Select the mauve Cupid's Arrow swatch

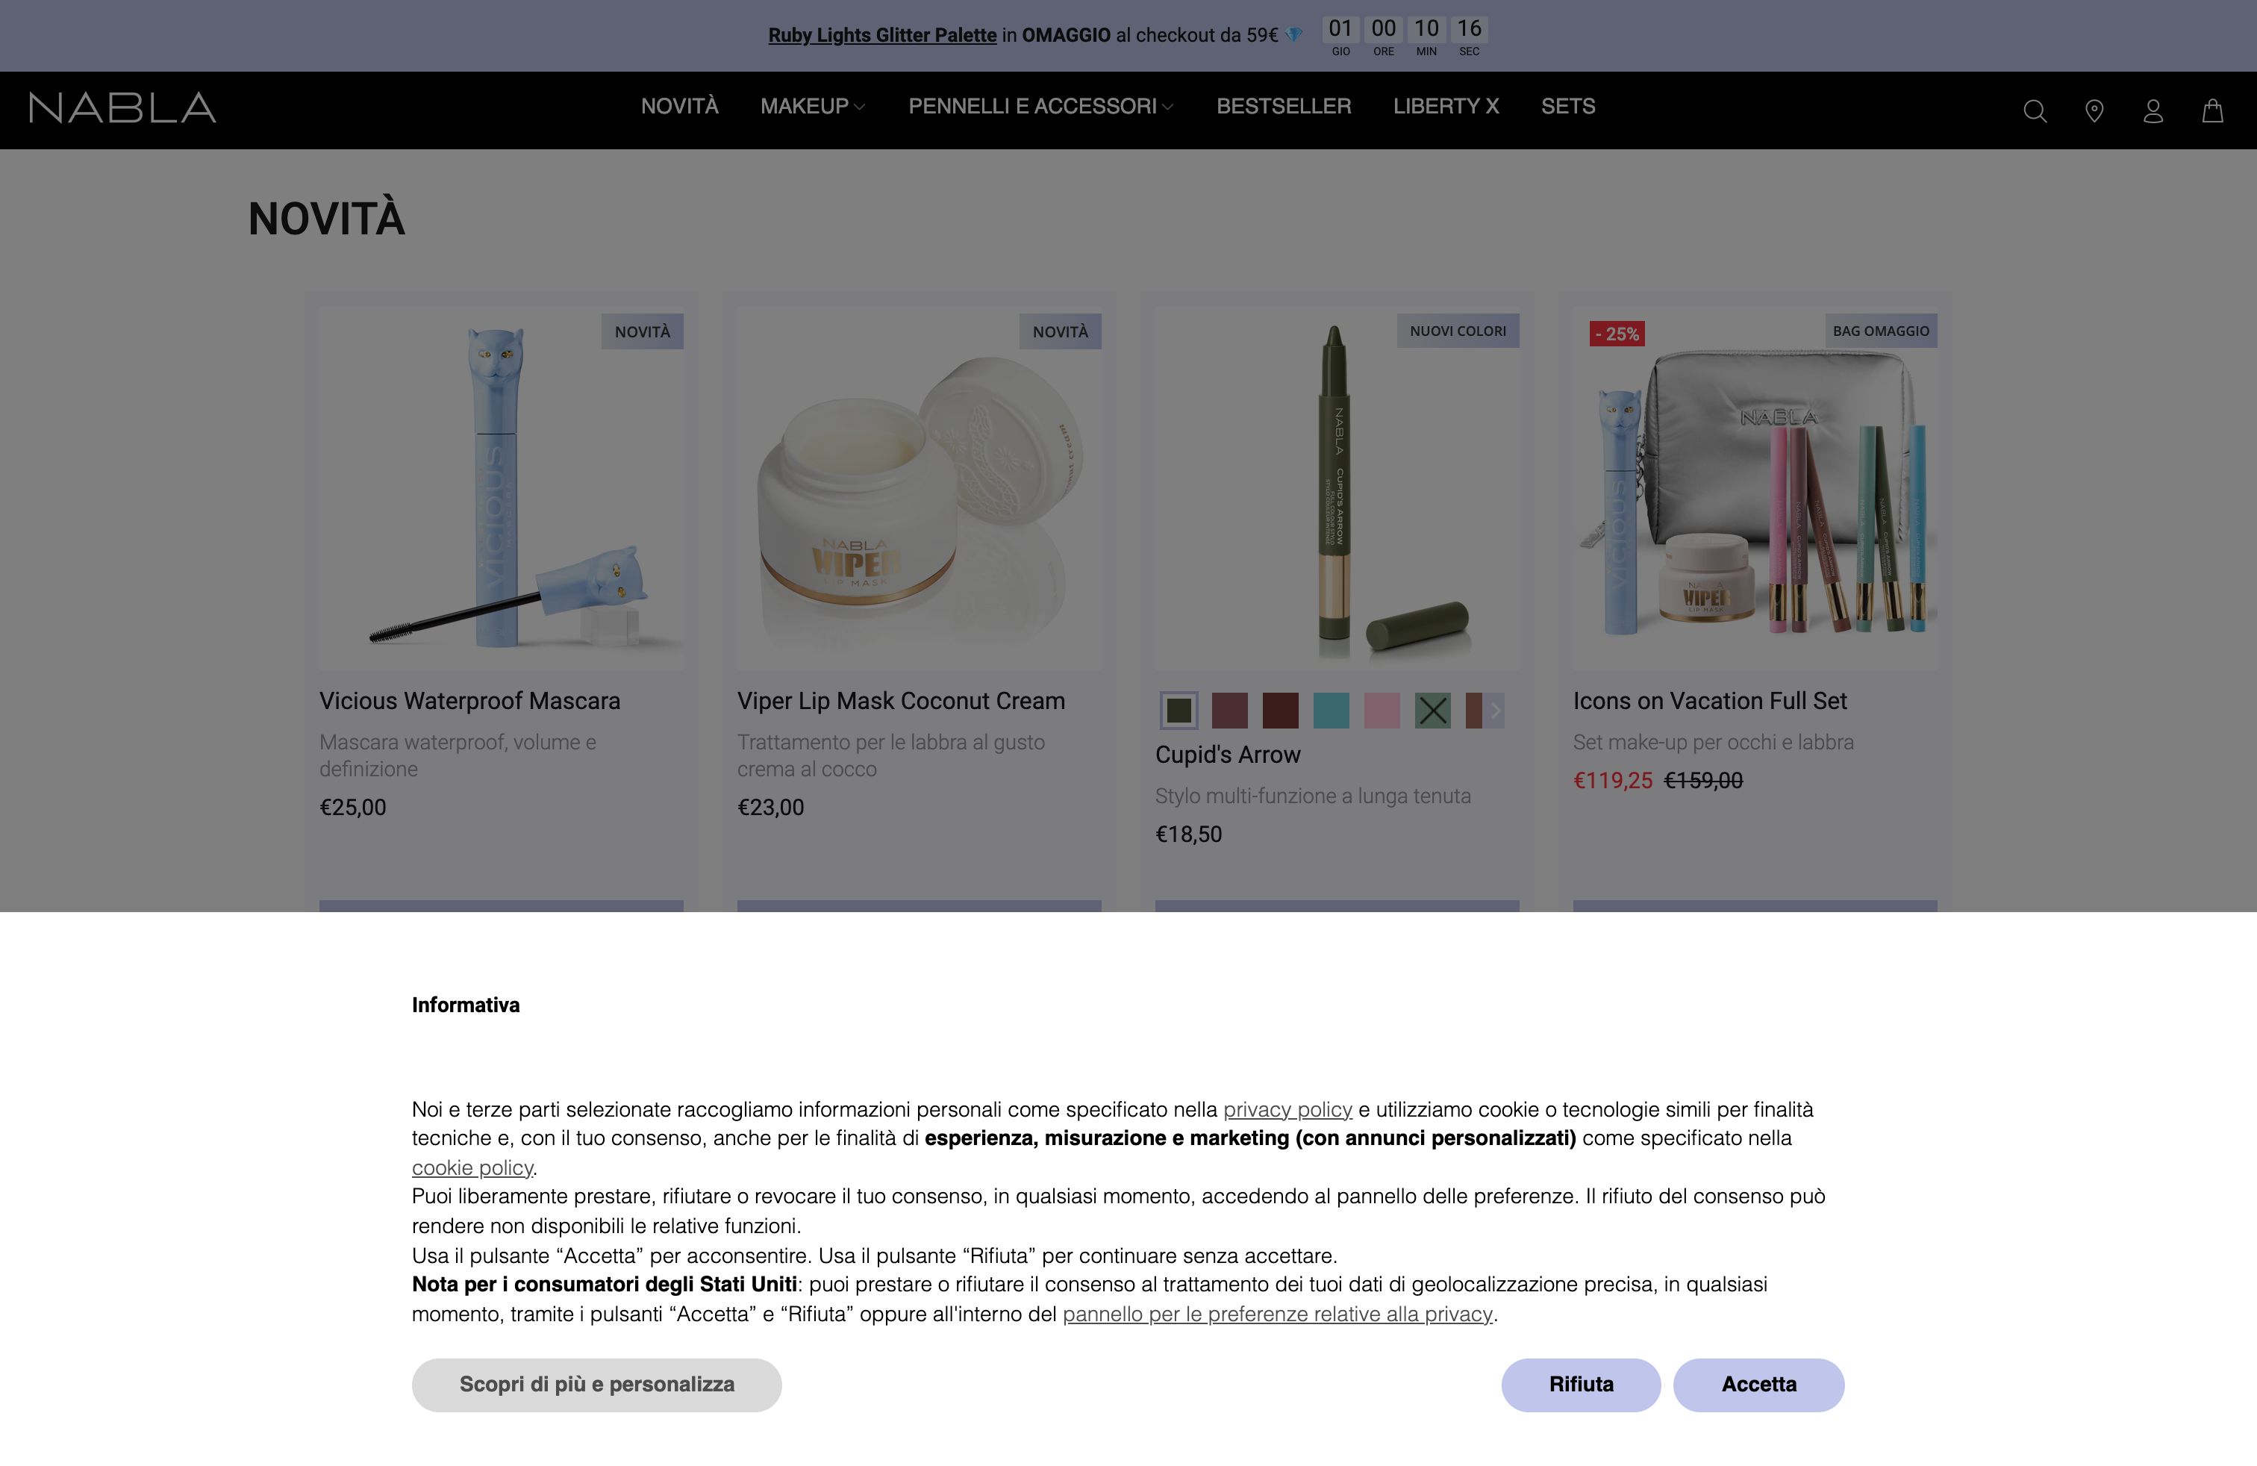[x=1230, y=711]
